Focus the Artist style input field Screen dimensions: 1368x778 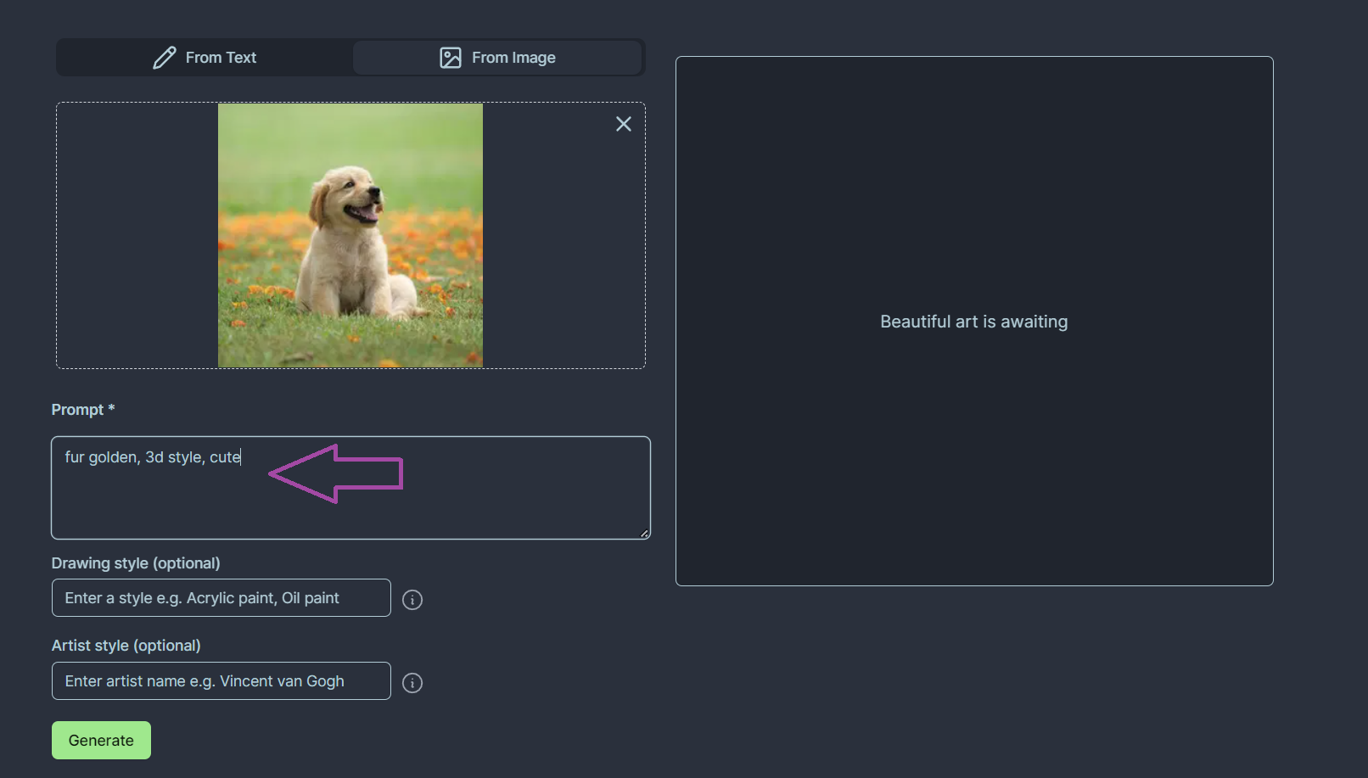coord(221,681)
